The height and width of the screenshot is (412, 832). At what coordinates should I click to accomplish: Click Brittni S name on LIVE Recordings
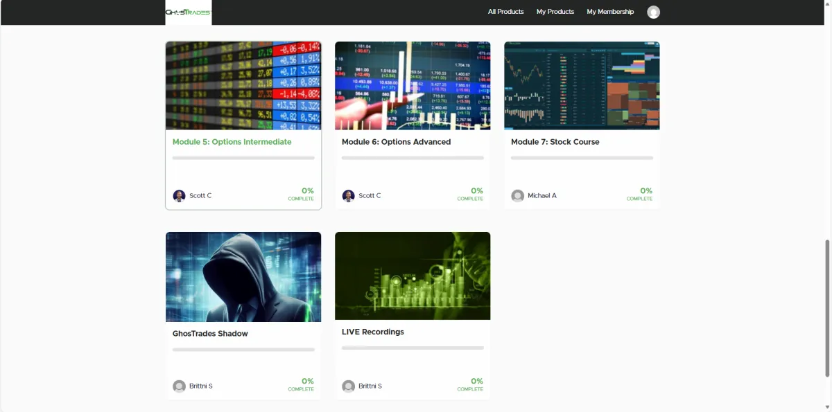coord(370,386)
